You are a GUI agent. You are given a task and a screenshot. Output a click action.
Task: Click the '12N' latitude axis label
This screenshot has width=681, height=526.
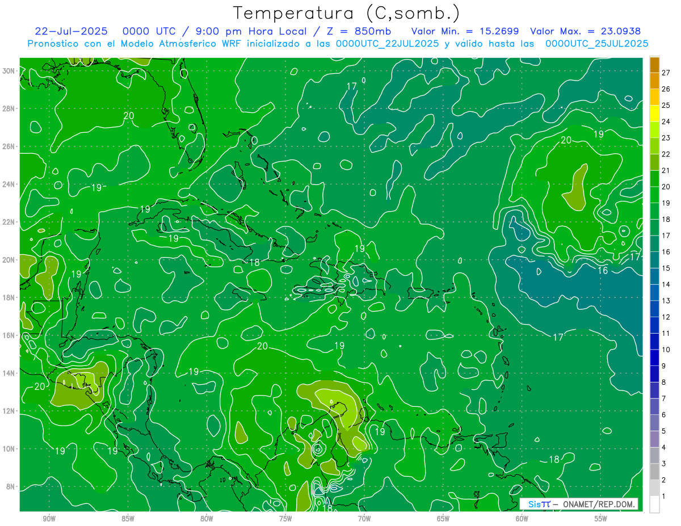[10, 411]
